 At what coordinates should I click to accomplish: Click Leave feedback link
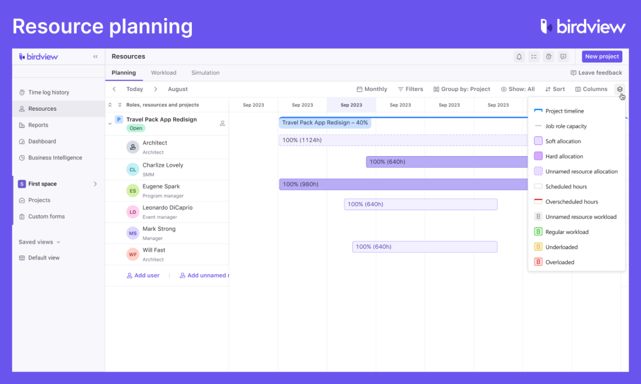[x=596, y=73]
